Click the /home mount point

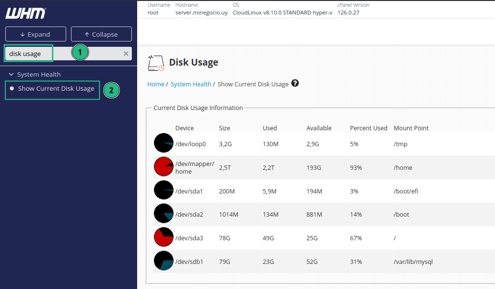point(403,167)
